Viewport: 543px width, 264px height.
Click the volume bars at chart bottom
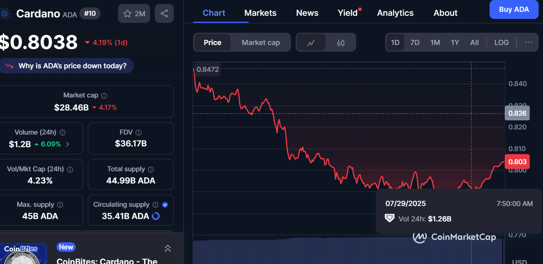[348, 251]
